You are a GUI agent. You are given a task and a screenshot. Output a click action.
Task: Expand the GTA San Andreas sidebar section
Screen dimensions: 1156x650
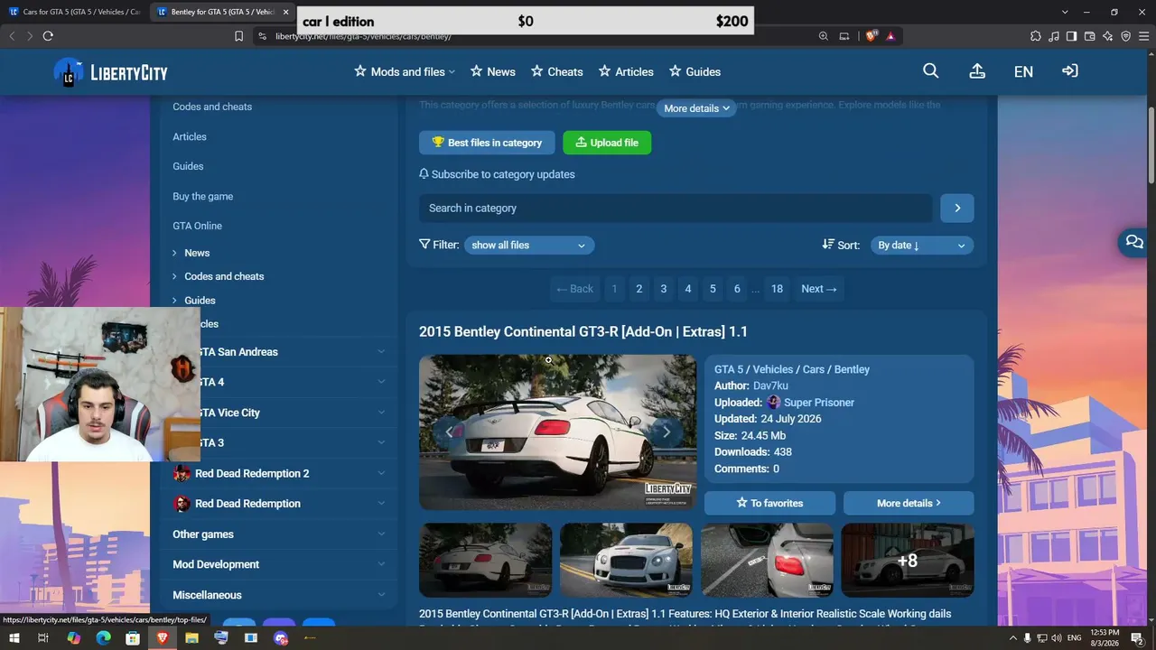coord(381,352)
